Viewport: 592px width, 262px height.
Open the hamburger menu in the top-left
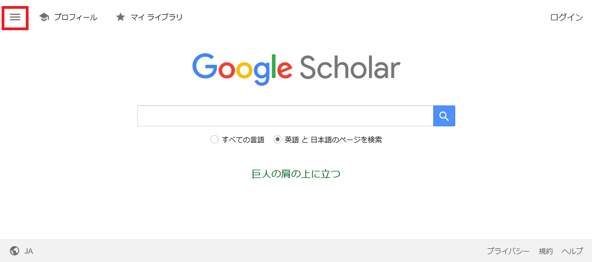pyautogui.click(x=15, y=18)
